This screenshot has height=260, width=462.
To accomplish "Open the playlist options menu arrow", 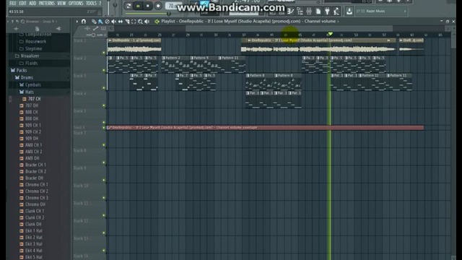I will tap(77, 22).
